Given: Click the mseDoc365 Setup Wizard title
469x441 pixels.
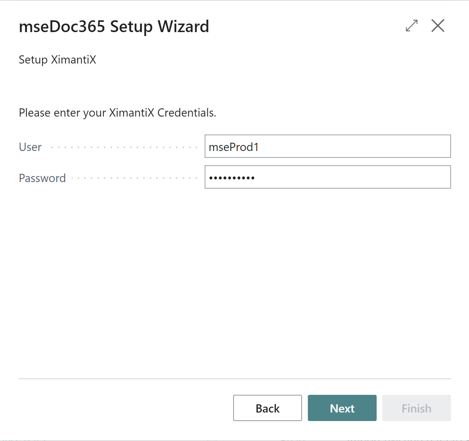Looking at the screenshot, I should (x=114, y=26).
